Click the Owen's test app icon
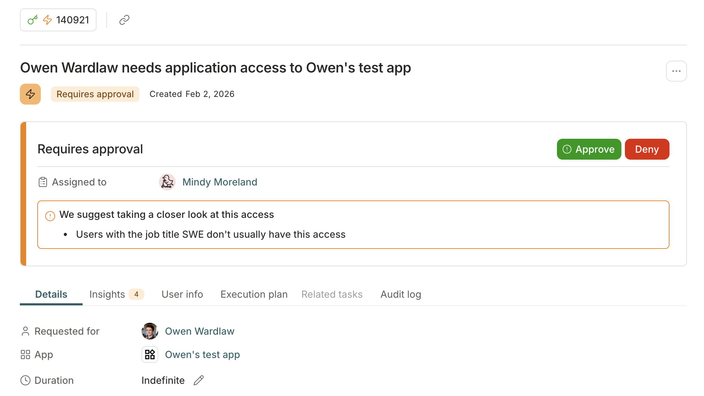Image resolution: width=704 pixels, height=396 pixels. [x=150, y=355]
